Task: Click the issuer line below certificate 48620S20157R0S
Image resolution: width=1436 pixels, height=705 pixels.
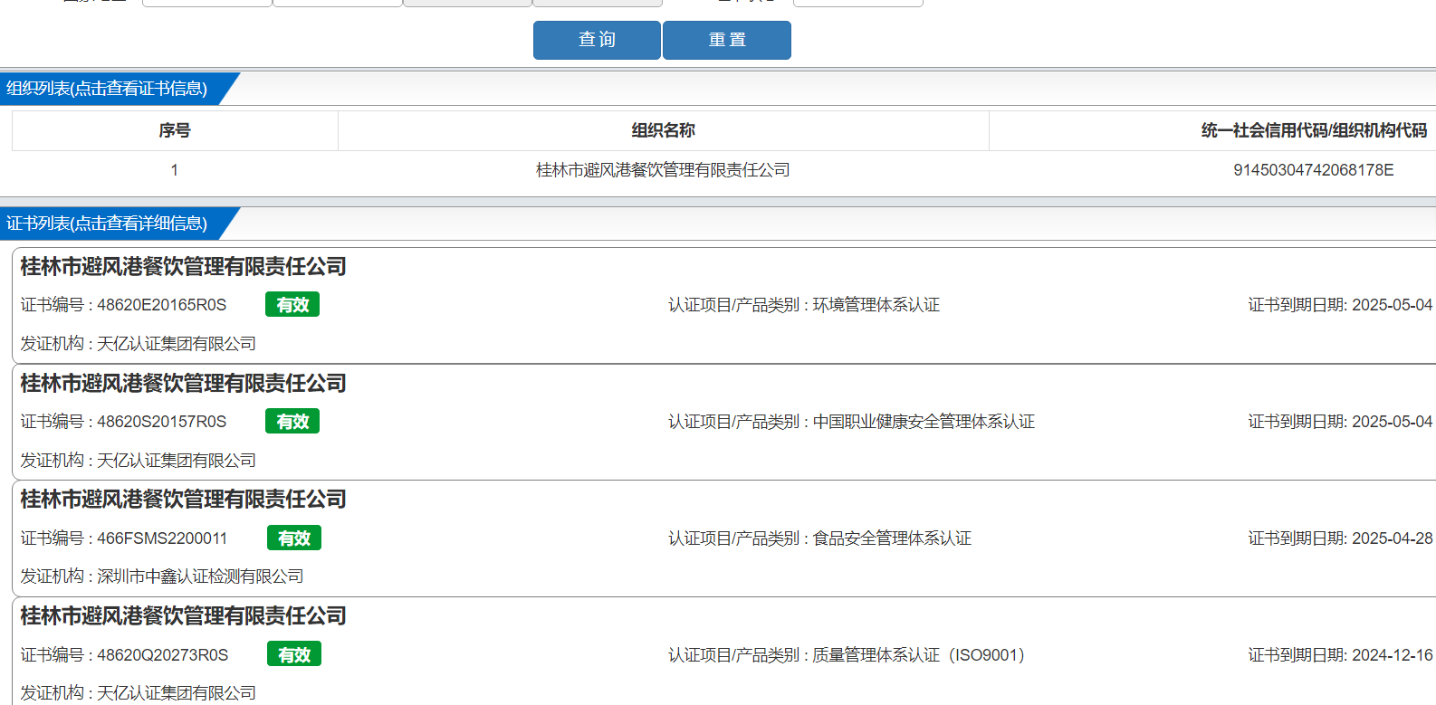Action: pyautogui.click(x=139, y=461)
